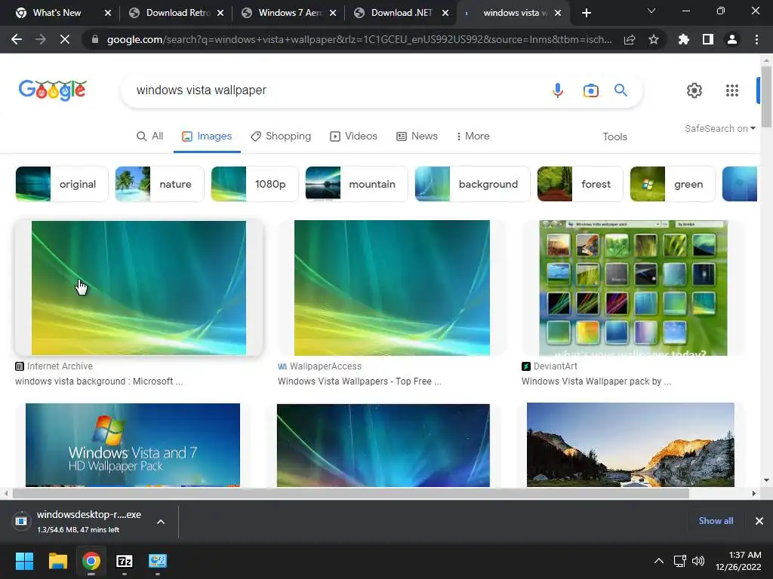Click the browser forward arrow
This screenshot has height=579, width=773.
click(41, 39)
